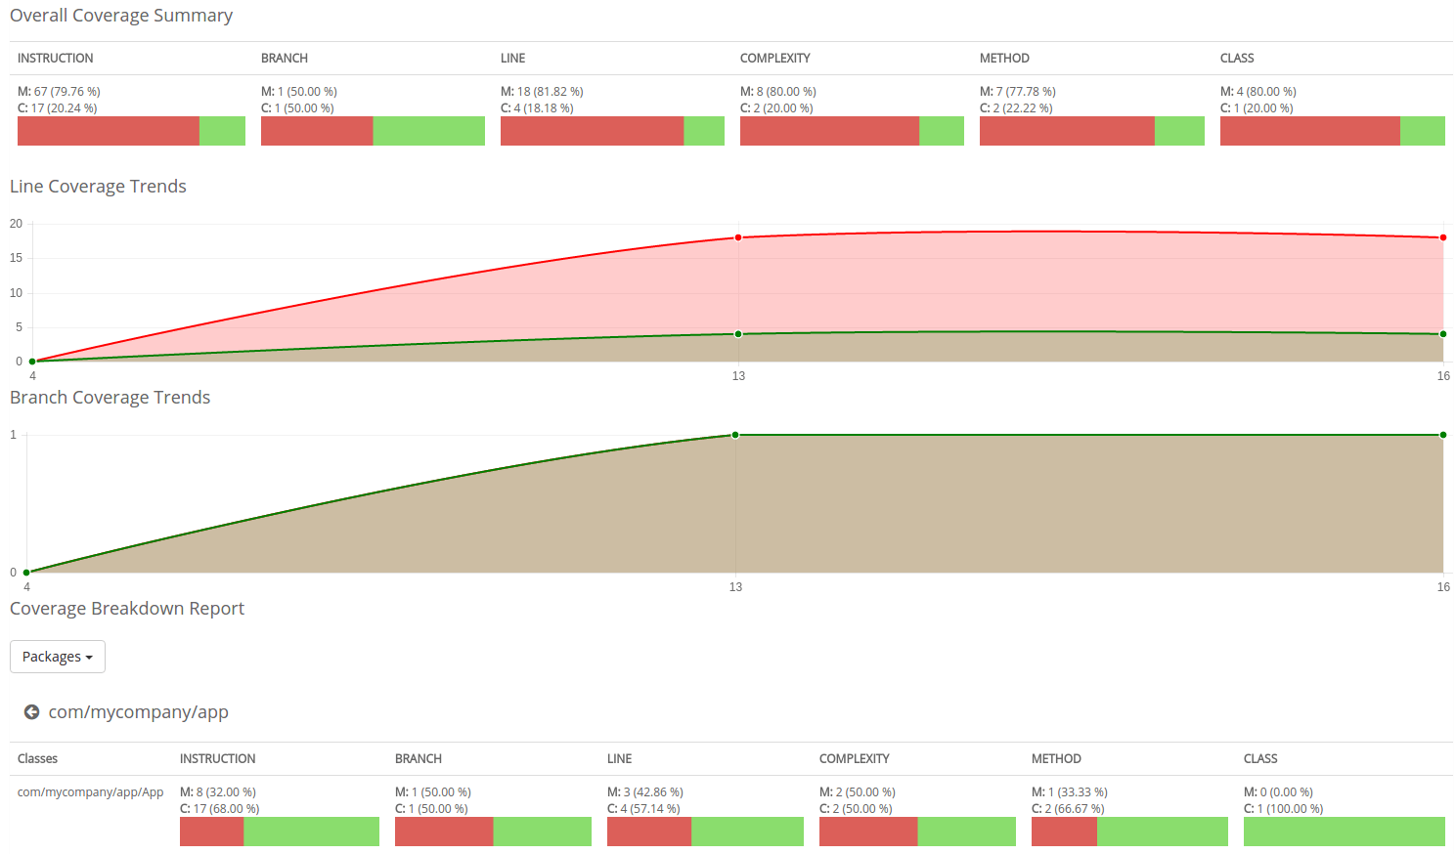Click the overall COMPLEXITY coverage bar
1456x854 pixels.
click(x=852, y=131)
